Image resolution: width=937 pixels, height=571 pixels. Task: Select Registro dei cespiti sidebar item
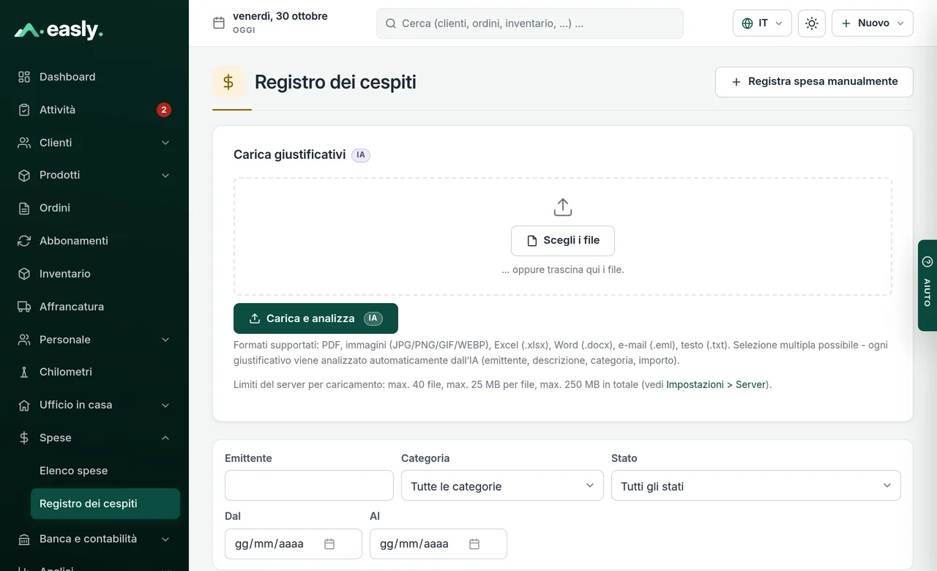coord(105,504)
